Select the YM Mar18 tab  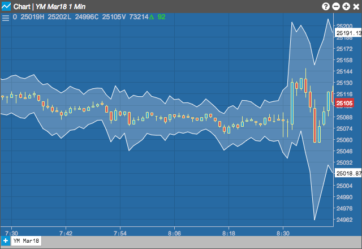(x=26, y=241)
